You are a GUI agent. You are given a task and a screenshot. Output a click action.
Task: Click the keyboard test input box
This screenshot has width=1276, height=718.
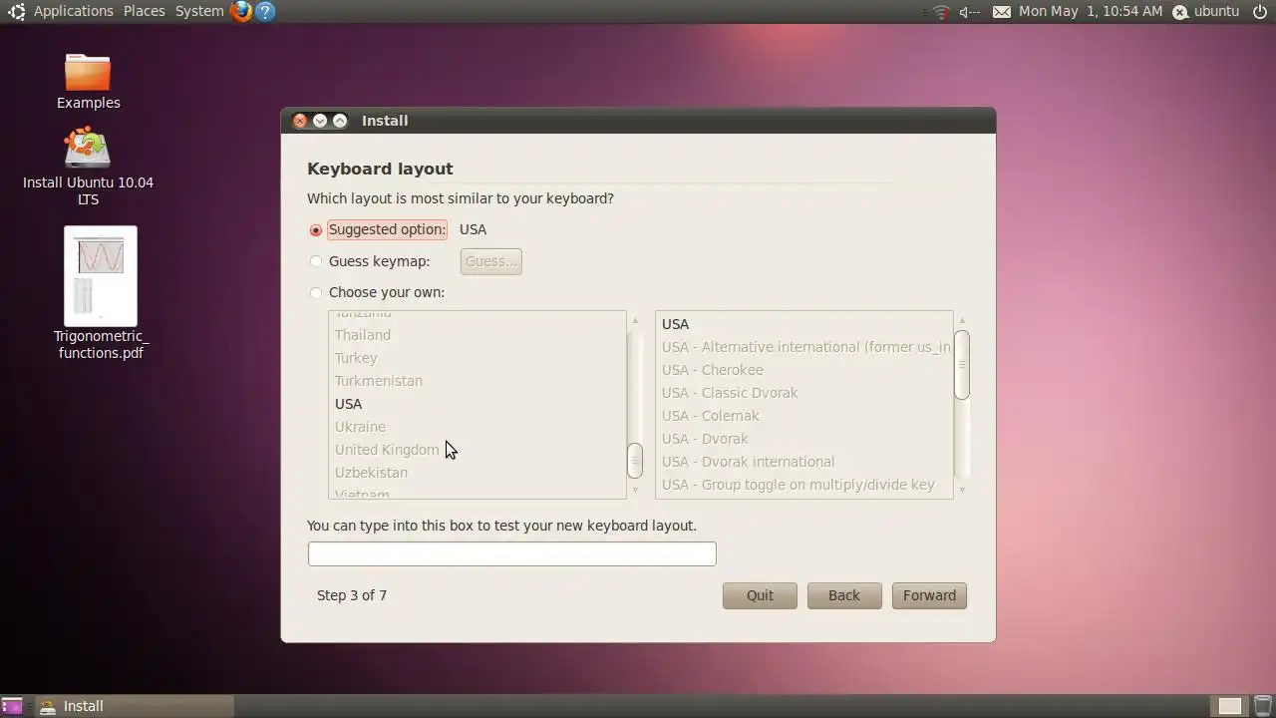[x=511, y=553]
